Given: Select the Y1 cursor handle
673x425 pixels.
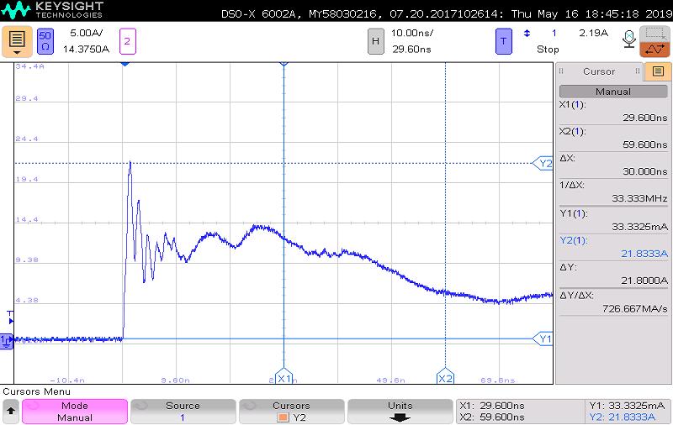Looking at the screenshot, I should (x=544, y=339).
